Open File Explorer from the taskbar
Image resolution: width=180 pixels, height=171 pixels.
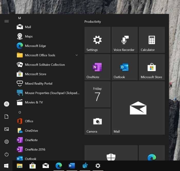click(x=20, y=166)
